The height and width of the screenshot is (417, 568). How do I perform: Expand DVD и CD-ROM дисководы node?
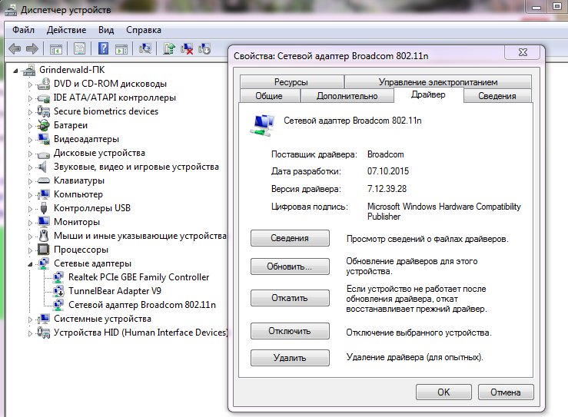coord(31,84)
